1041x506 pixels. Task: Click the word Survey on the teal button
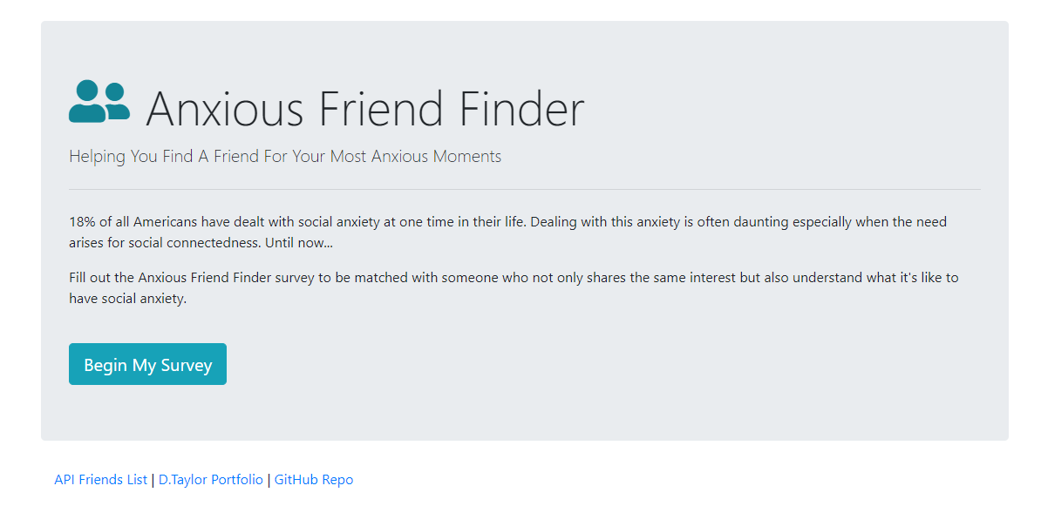click(187, 366)
